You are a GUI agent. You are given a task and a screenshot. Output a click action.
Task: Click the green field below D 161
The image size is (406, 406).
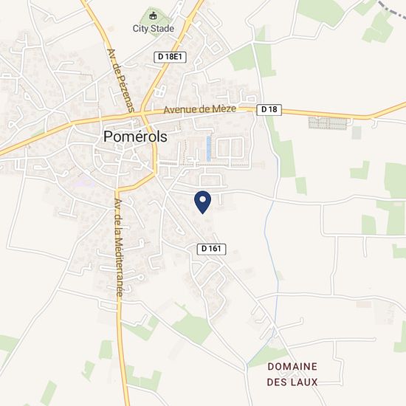point(193,328)
